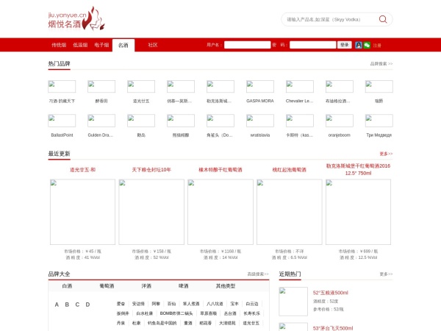Select the 其他类型 category tab
The height and width of the screenshot is (331, 441).
point(226,286)
